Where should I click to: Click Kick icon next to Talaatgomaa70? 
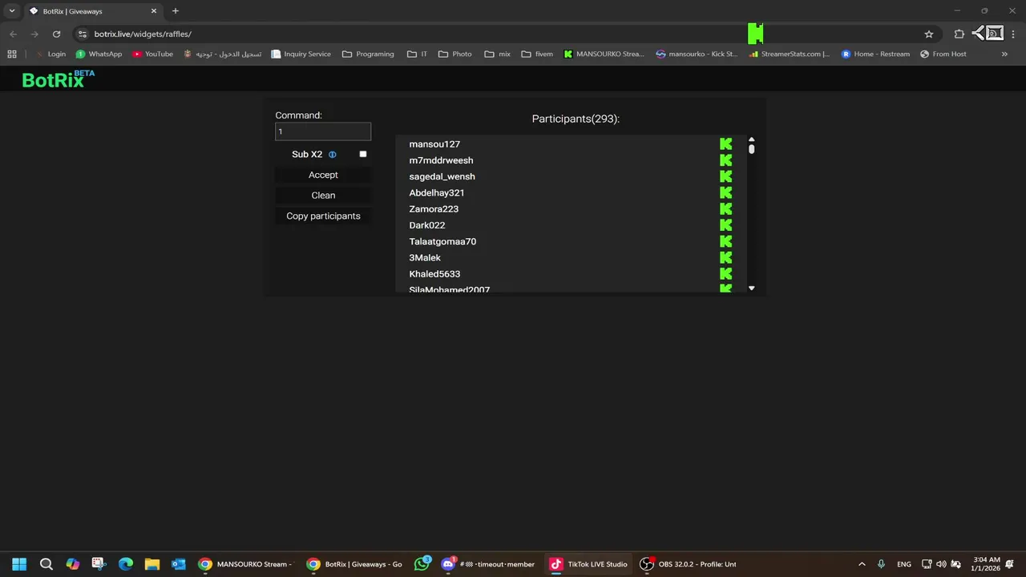coord(726,241)
